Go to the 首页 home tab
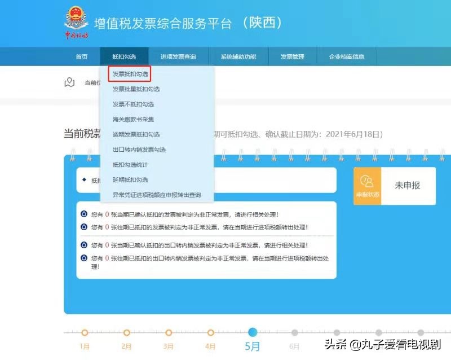This screenshot has height=360, width=451. point(82,57)
